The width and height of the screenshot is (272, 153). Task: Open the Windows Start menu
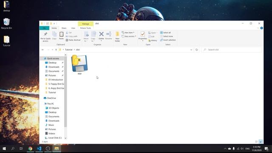tap(4, 148)
